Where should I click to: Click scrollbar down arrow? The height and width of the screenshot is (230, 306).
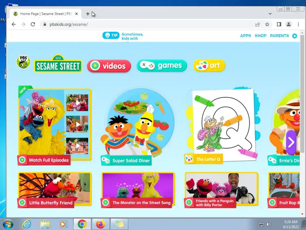tap(302, 214)
